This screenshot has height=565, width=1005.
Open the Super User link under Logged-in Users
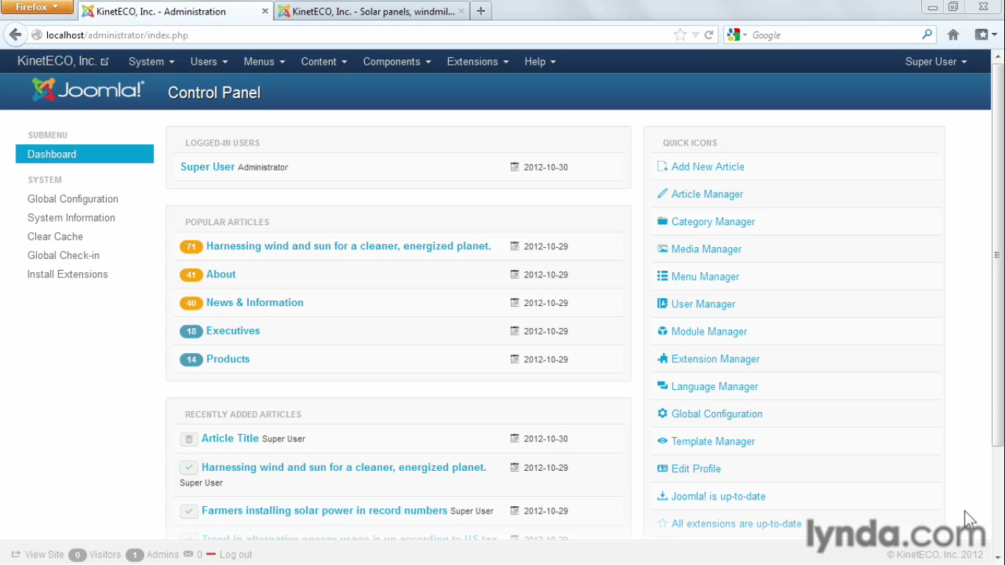pyautogui.click(x=207, y=167)
